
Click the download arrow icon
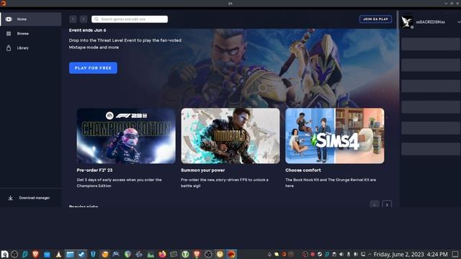coord(11,198)
